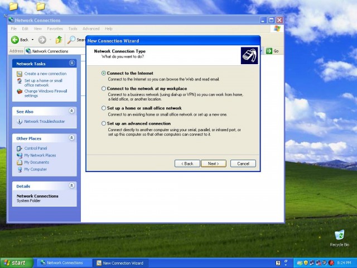The width and height of the screenshot is (357, 268).
Task: Click the Search magnifier toolbar icon
Action: 71,40
